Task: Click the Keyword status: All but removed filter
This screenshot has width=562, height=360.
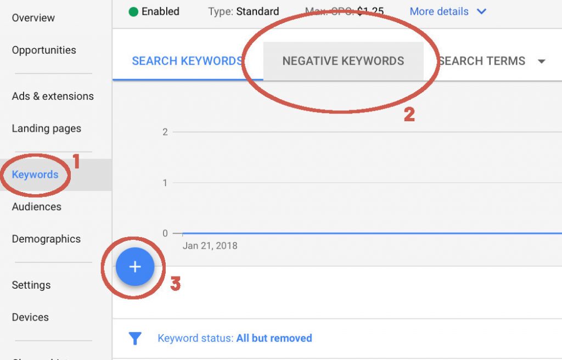Action: (235, 338)
